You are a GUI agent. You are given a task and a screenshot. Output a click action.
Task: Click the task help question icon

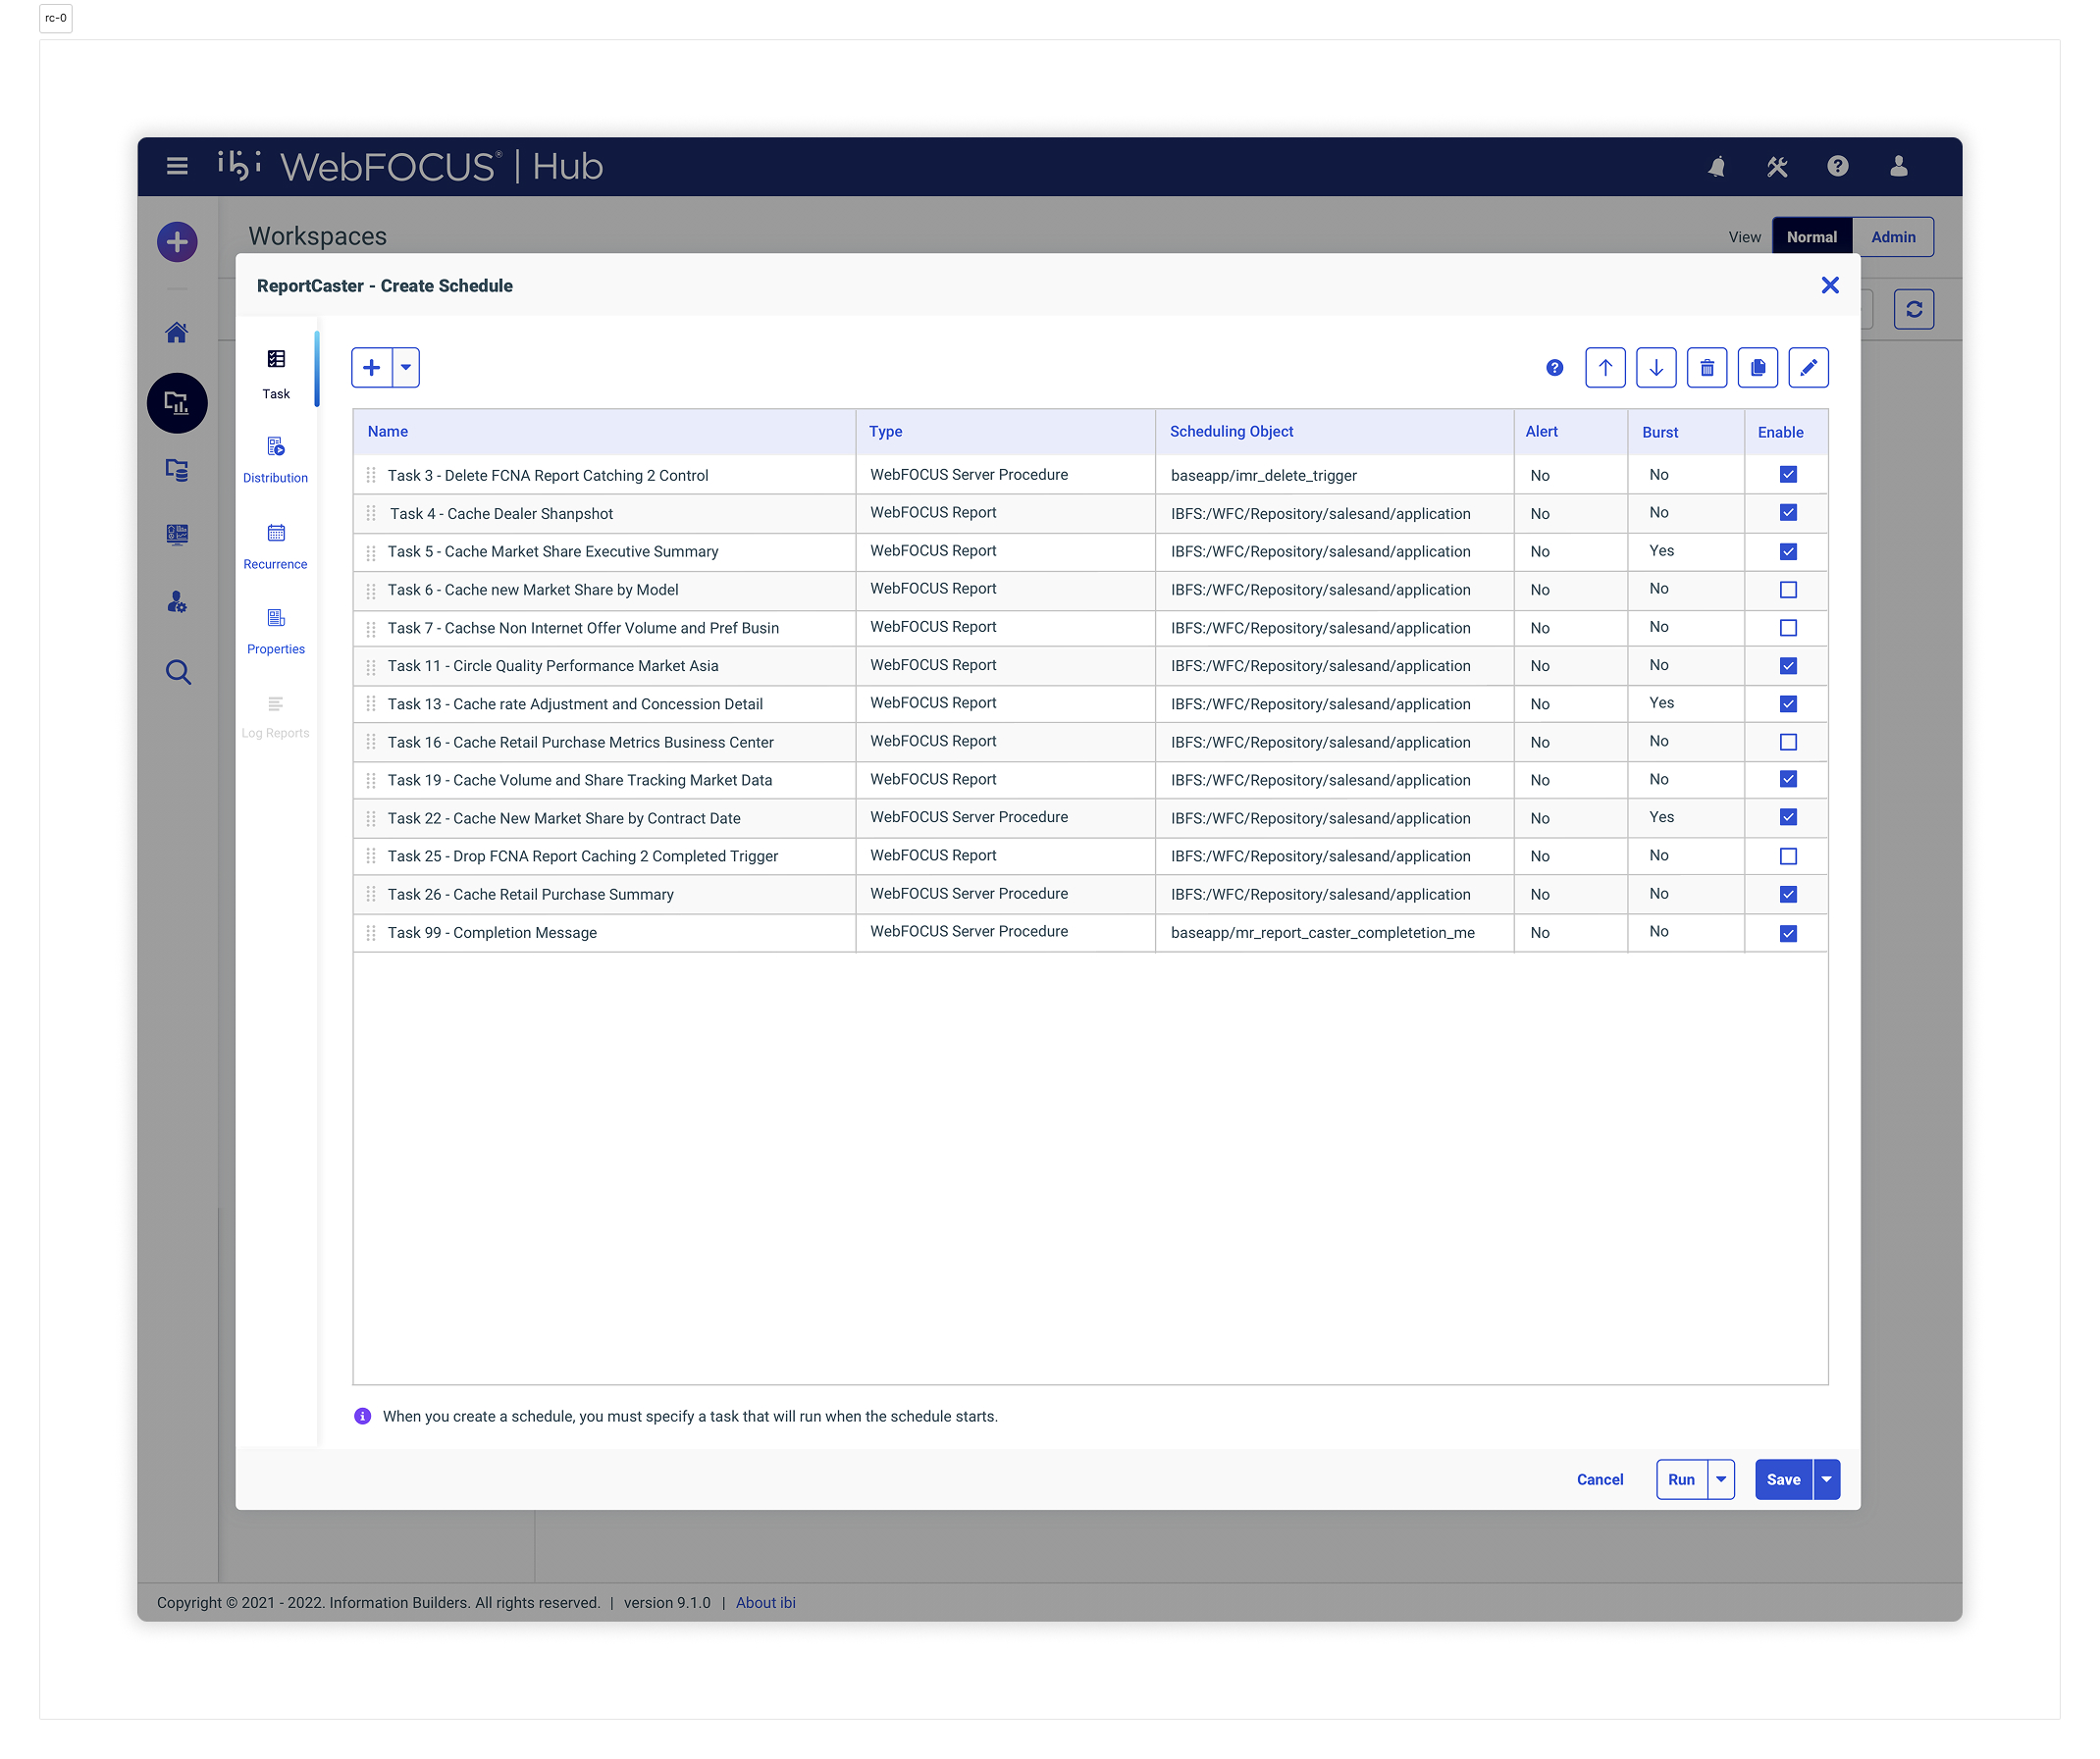pos(1554,368)
